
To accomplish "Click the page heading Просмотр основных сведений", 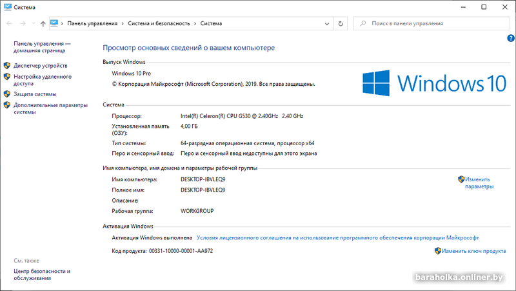I will (x=188, y=48).
